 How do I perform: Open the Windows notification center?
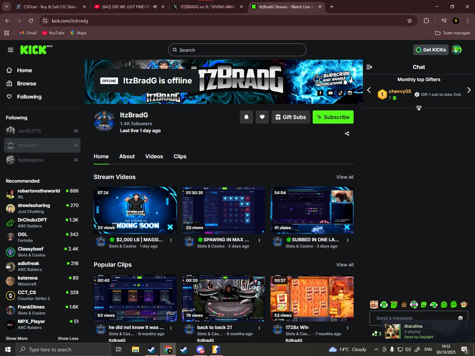coord(465,350)
